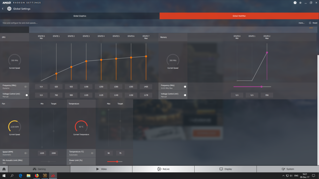
Task: Click memory voltage field 956
Action: click(267, 95)
